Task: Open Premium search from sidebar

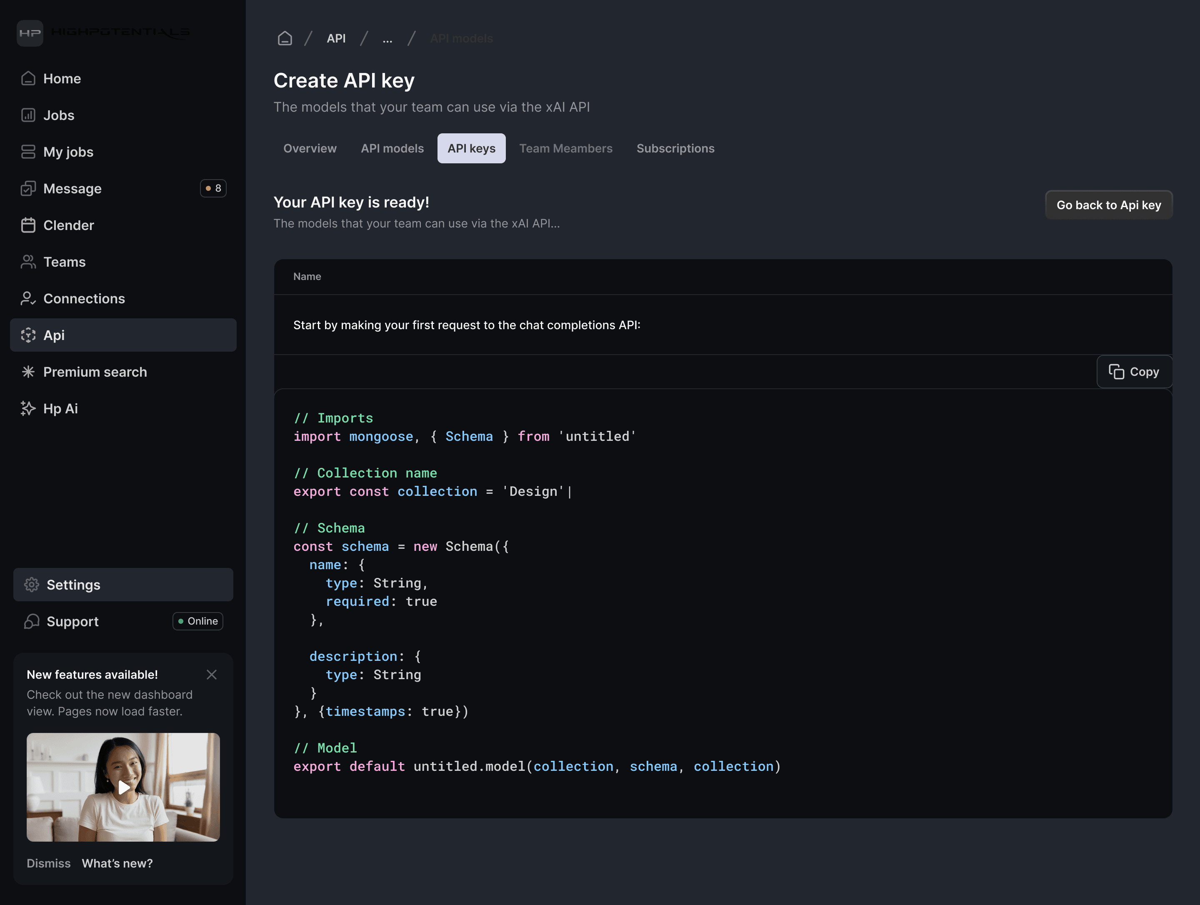Action: (95, 372)
